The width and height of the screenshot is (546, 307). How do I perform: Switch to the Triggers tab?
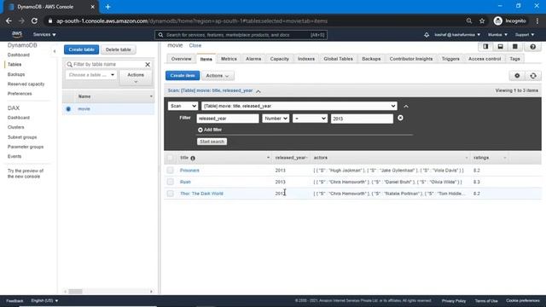(x=450, y=59)
